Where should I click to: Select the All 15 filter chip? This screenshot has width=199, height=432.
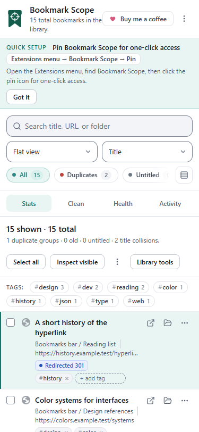(x=28, y=175)
